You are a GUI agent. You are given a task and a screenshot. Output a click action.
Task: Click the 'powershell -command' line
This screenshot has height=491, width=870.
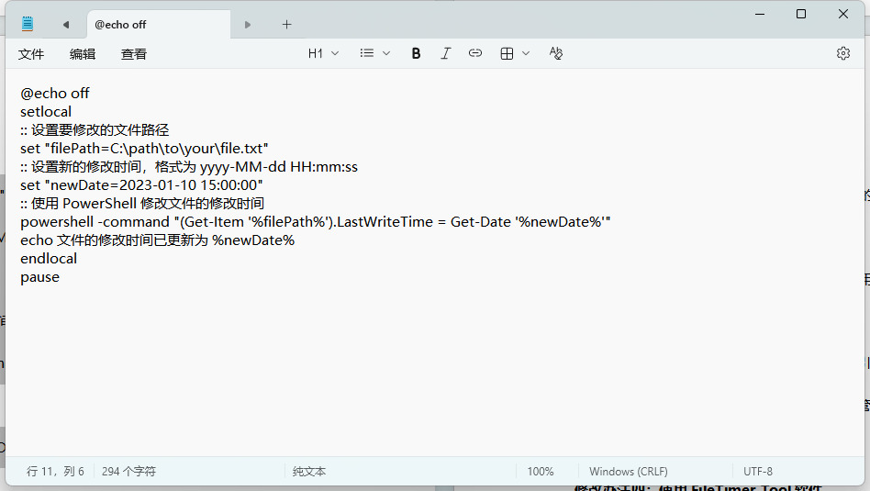(x=315, y=222)
